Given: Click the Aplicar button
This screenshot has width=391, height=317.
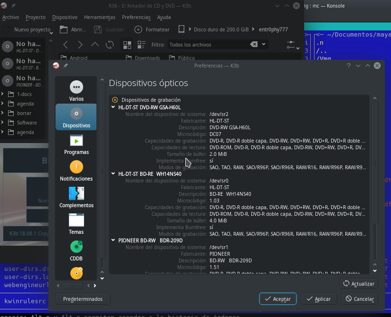Looking at the screenshot, I should 319,299.
